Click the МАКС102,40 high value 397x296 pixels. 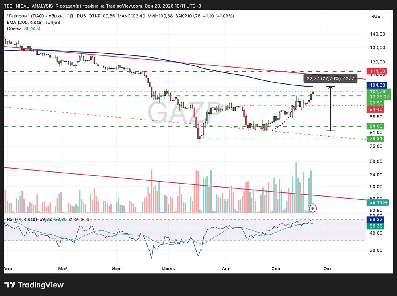131,16
